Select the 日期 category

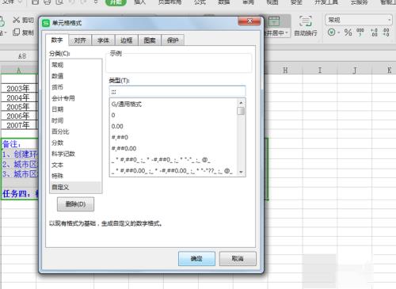click(x=75, y=109)
